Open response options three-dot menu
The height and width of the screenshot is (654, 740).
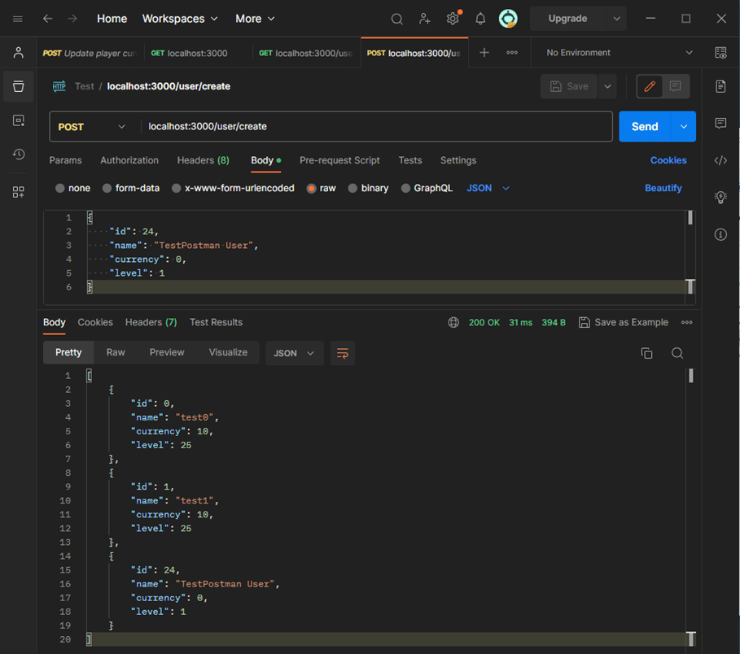tap(686, 322)
